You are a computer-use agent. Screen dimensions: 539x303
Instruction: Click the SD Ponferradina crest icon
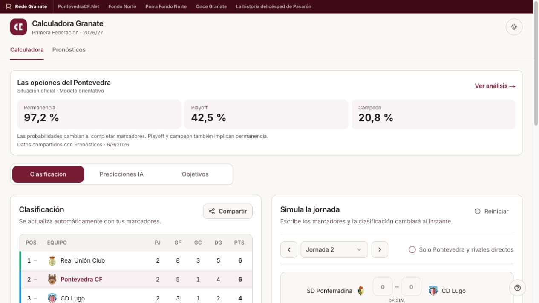click(x=361, y=291)
